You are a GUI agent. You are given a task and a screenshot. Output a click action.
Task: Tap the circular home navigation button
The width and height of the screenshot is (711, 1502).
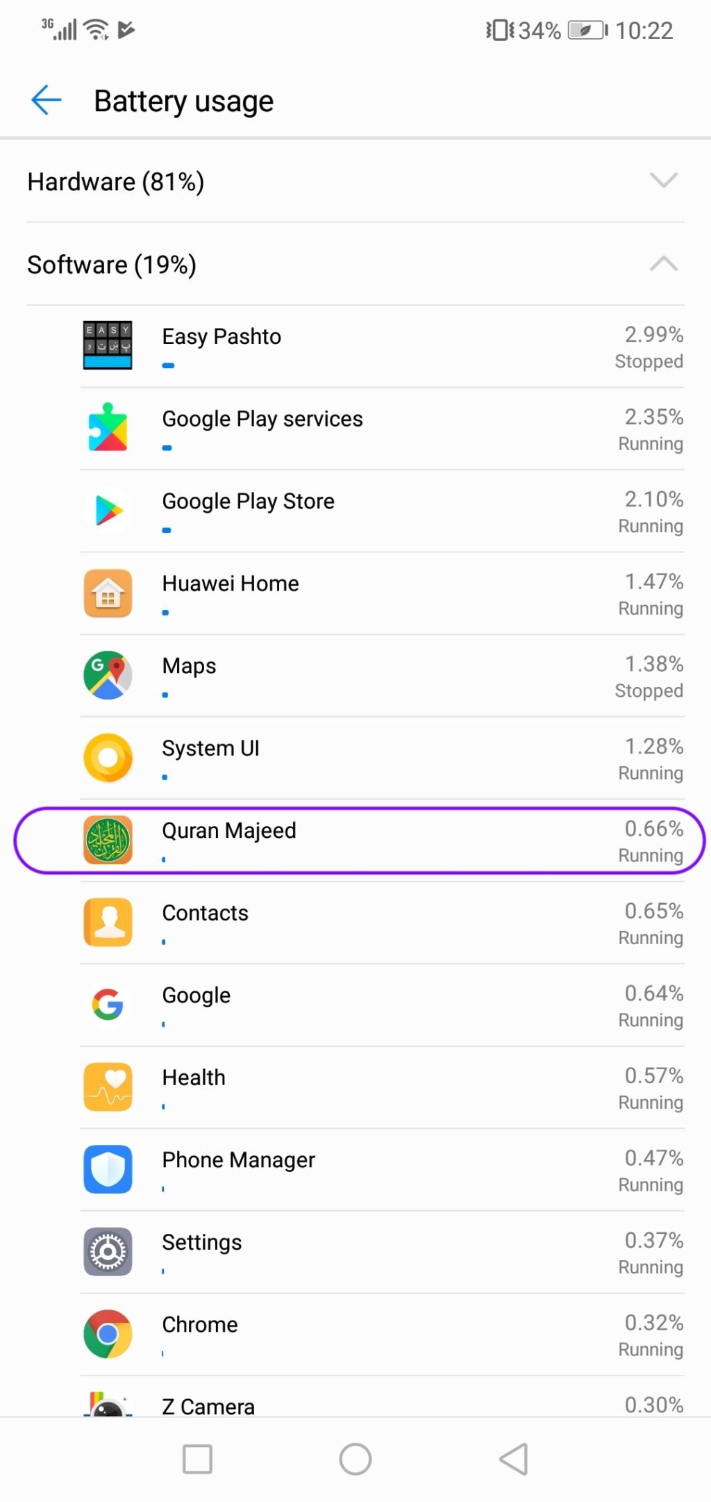click(355, 1459)
